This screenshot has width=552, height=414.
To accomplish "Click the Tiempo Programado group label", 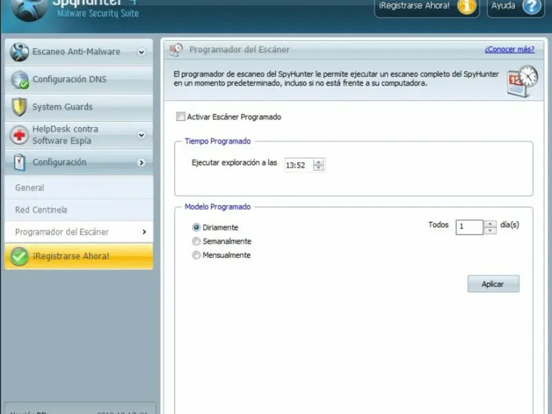I will click(x=217, y=141).
